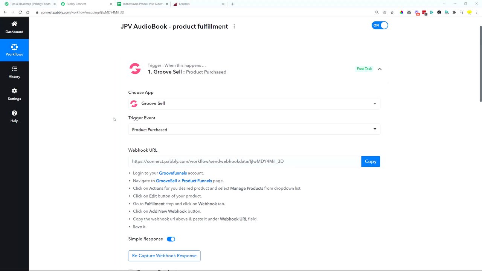
Task: Click the page vertical scrollbar
Action: pyautogui.click(x=480, y=64)
